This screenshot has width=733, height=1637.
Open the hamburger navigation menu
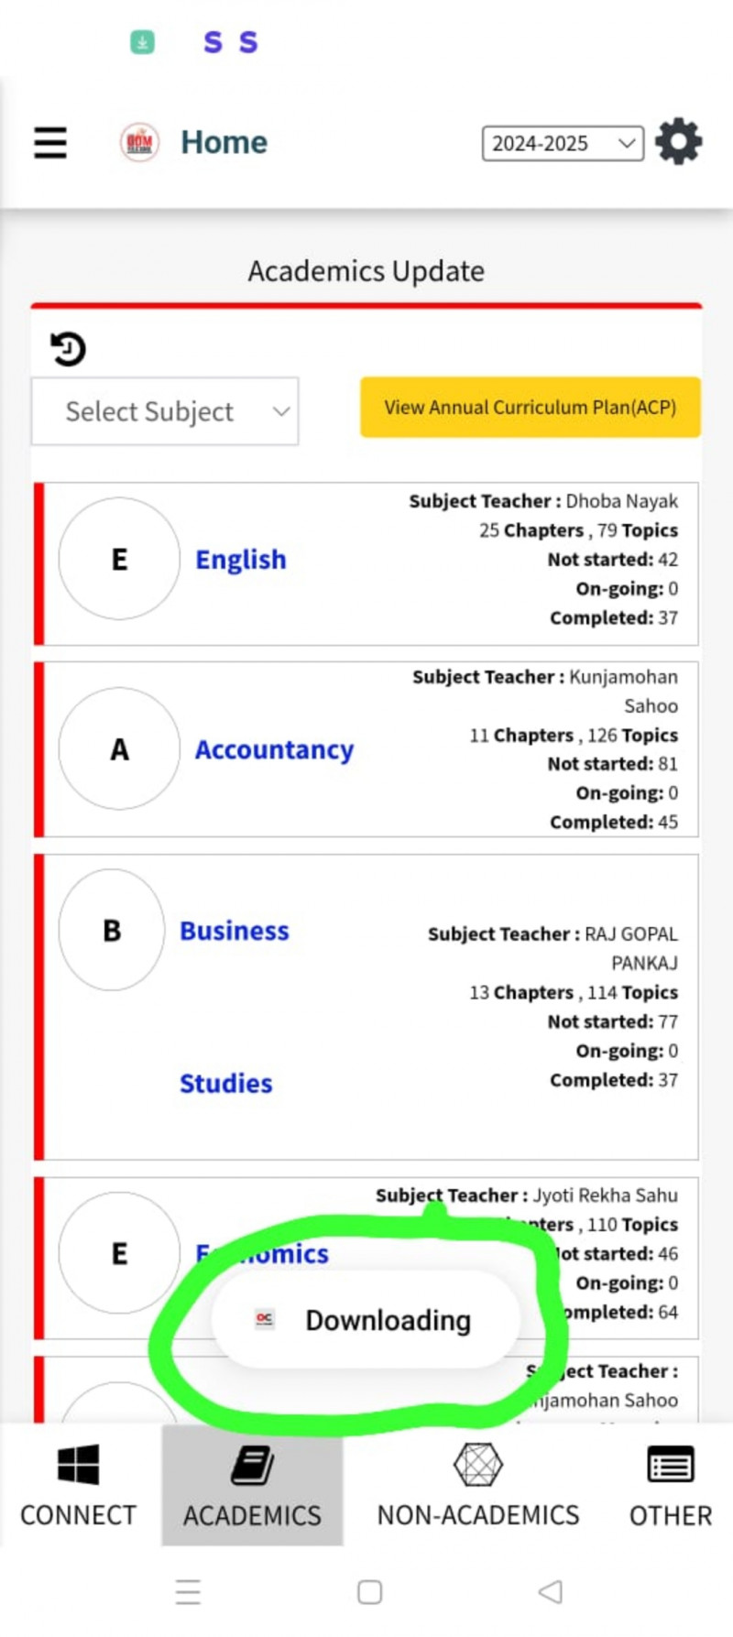pos(50,143)
